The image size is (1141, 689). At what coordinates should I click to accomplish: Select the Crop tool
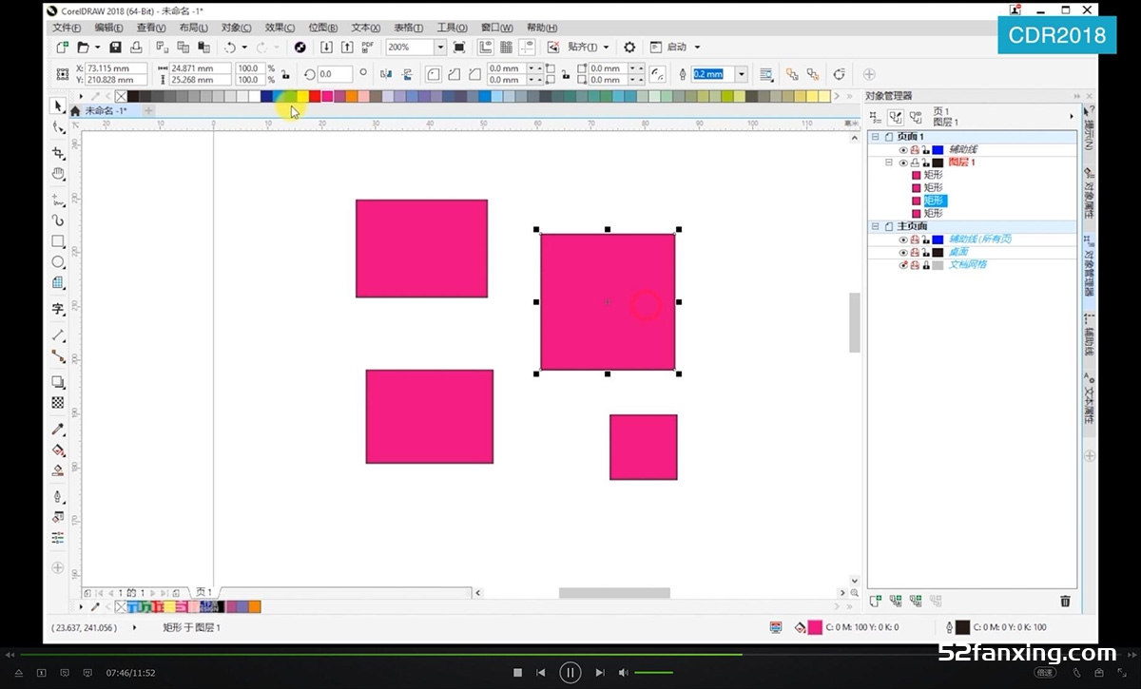tap(58, 152)
